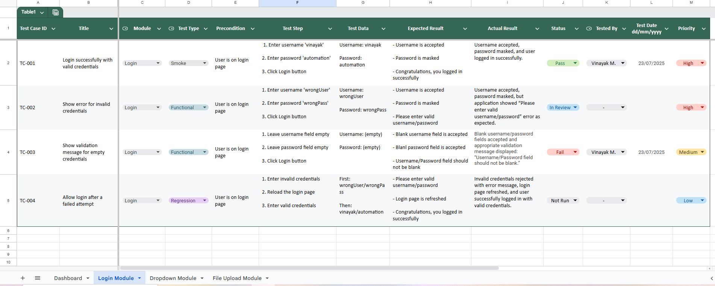The image size is (715, 286).
Task: Open the Test Case ID column dropdown
Action: pyautogui.click(x=53, y=29)
